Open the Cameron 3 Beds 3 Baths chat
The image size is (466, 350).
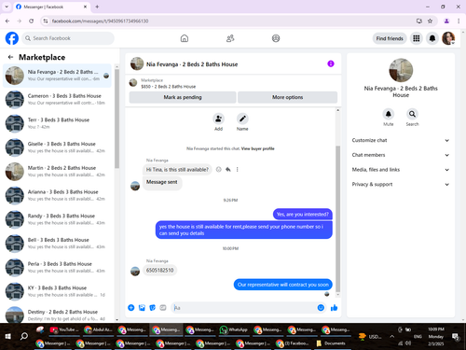pyautogui.click(x=58, y=99)
